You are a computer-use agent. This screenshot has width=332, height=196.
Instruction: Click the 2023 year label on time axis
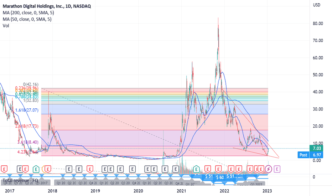267,191
